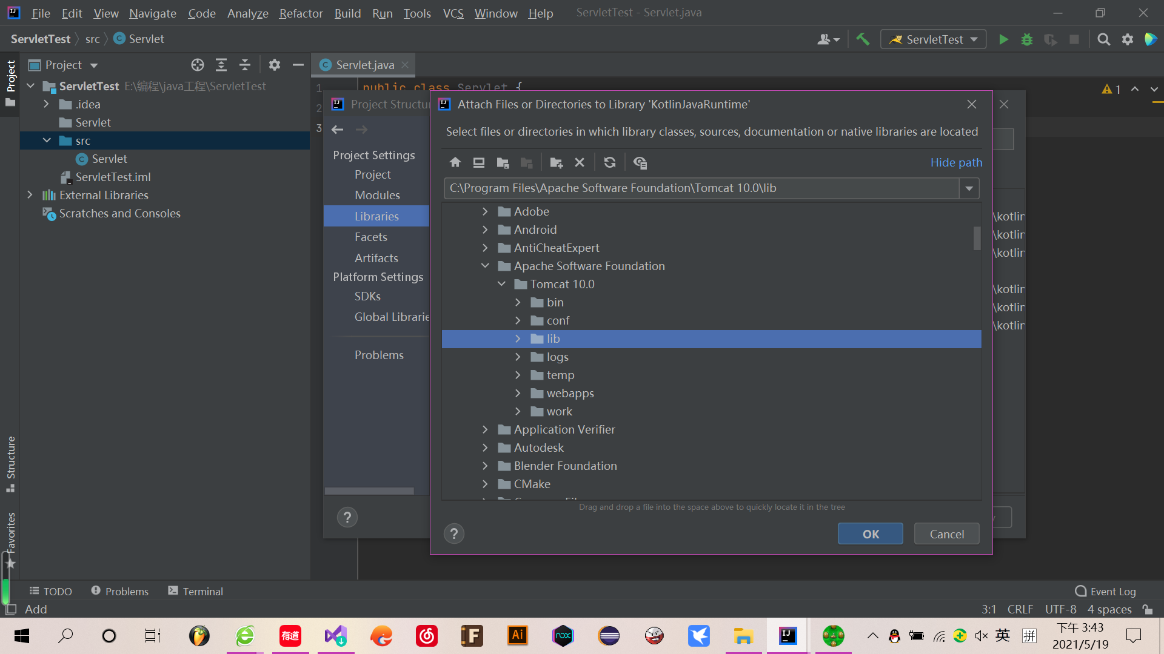Expand the Application Verifier folder
This screenshot has height=654, width=1164.
pyautogui.click(x=485, y=429)
